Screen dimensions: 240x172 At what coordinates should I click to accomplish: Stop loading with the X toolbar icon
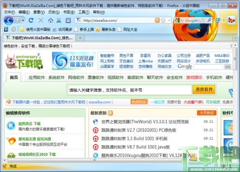click(41, 20)
